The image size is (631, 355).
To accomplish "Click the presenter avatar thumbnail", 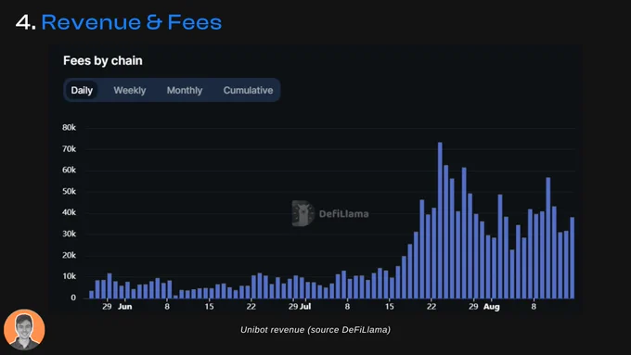I will tap(24, 330).
